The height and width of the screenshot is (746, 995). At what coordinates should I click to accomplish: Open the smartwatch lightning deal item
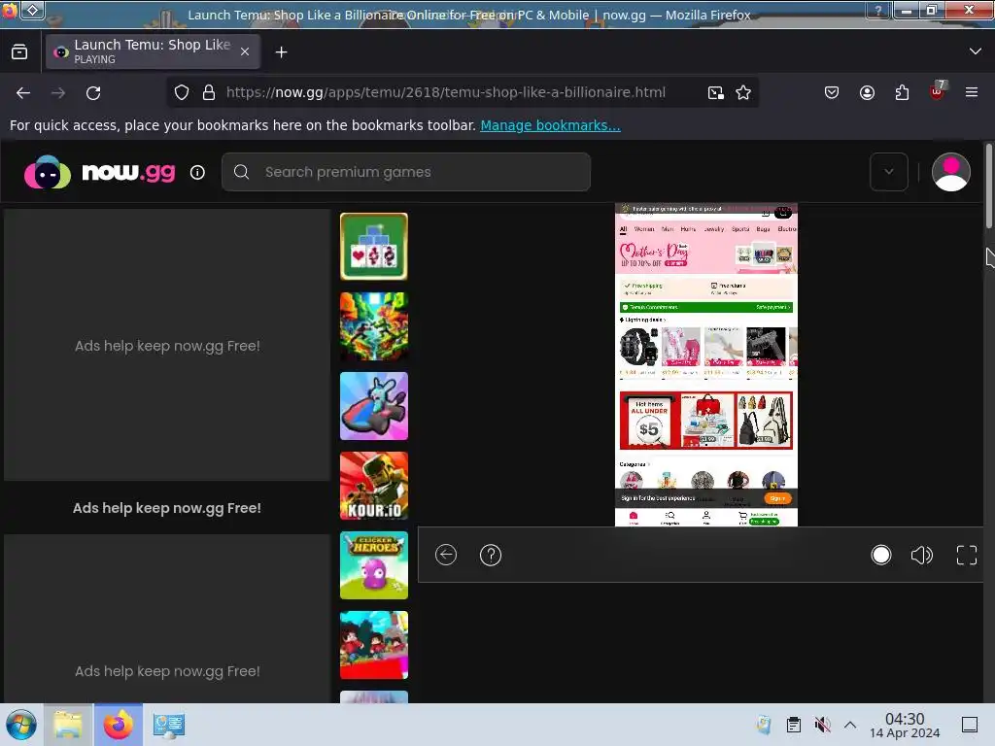pyautogui.click(x=638, y=347)
